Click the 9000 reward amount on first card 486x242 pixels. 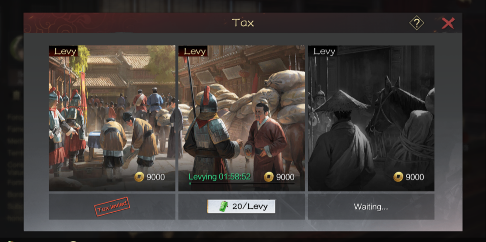156,177
